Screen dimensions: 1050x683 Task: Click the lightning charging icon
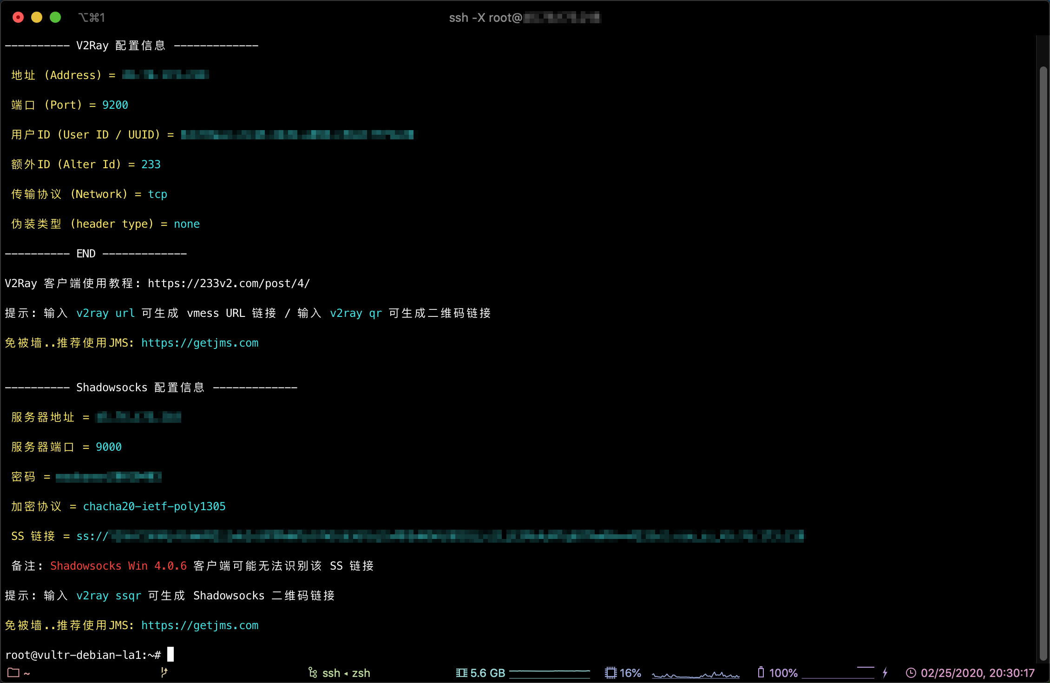click(x=885, y=672)
